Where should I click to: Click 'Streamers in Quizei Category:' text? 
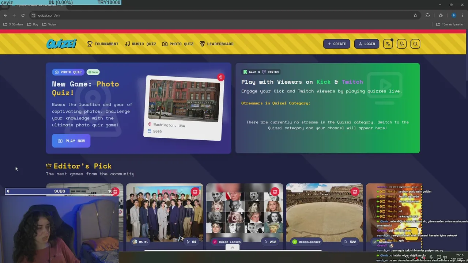[x=276, y=103]
